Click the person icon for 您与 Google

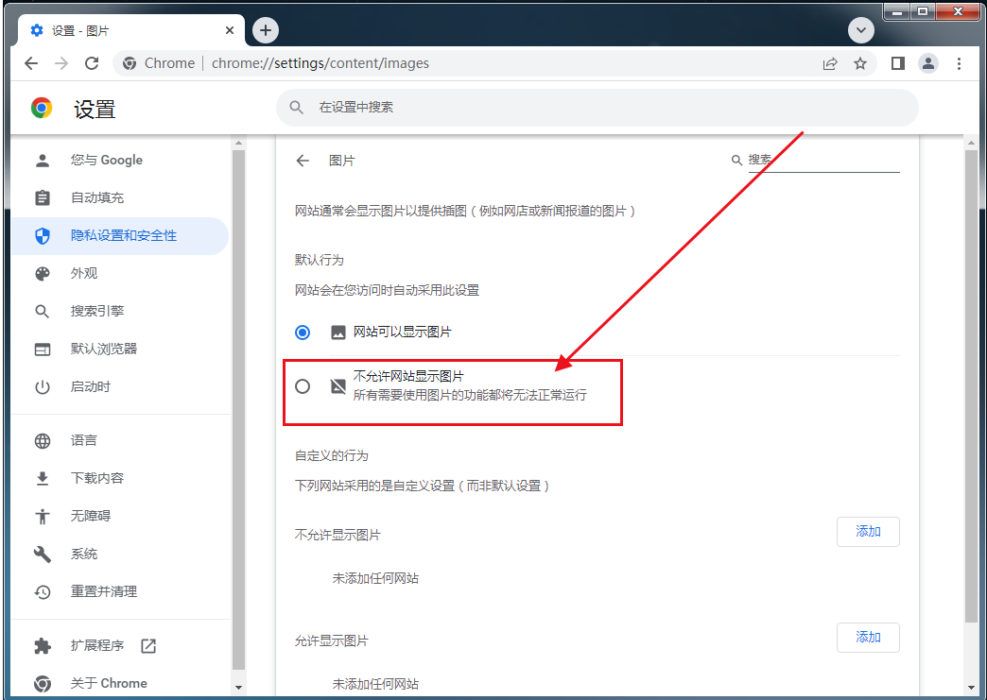(x=43, y=161)
